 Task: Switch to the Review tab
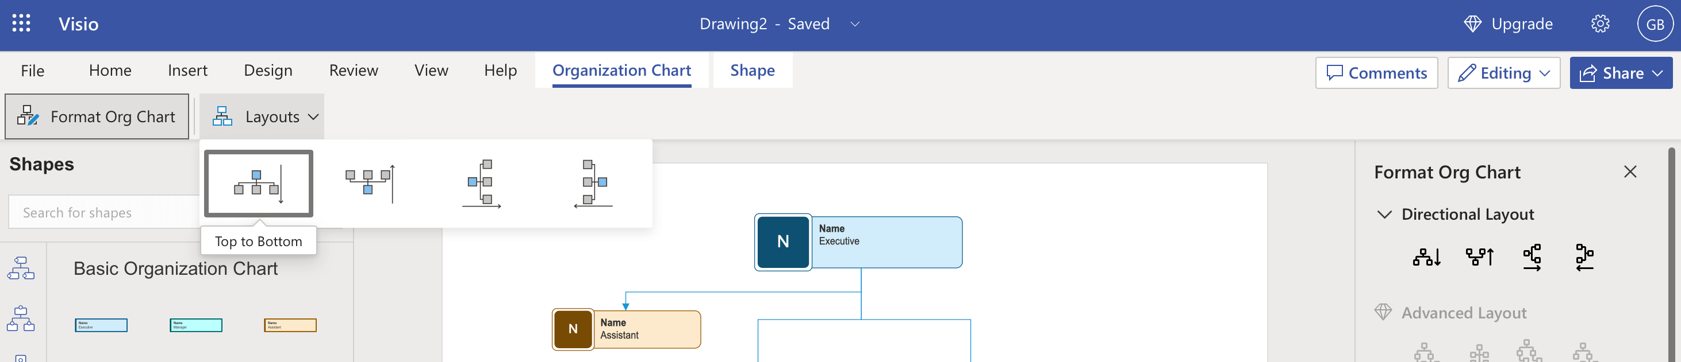point(354,71)
